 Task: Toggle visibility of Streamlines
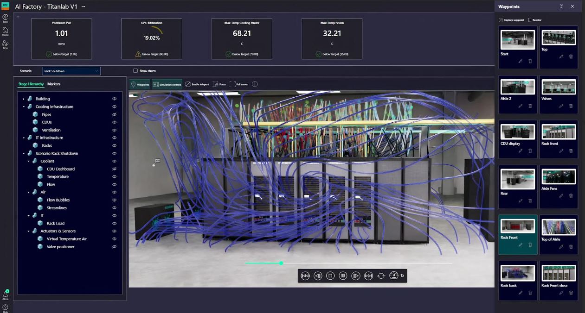click(x=114, y=208)
